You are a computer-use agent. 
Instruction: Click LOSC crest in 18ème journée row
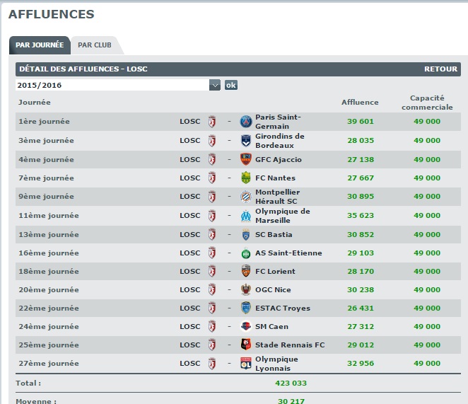tap(212, 271)
